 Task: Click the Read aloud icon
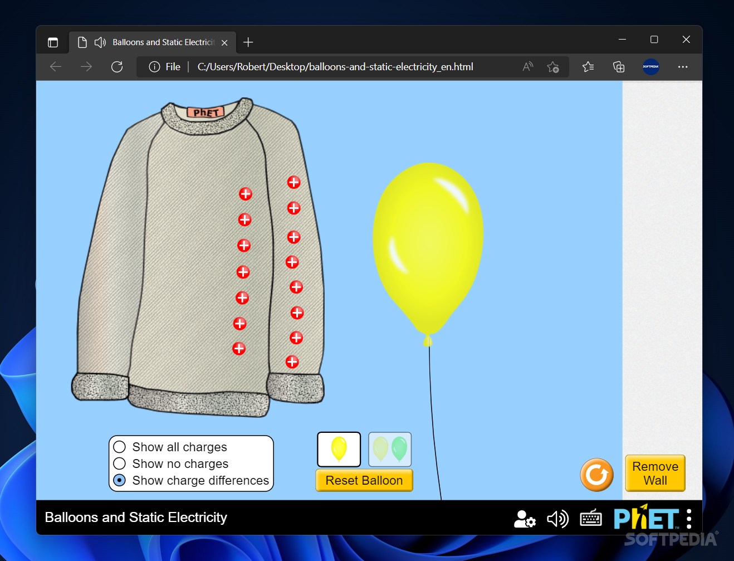528,67
